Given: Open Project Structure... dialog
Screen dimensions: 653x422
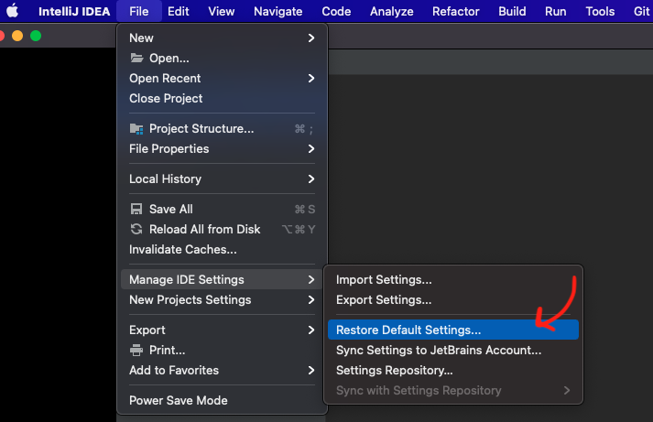Looking at the screenshot, I should pyautogui.click(x=222, y=128).
